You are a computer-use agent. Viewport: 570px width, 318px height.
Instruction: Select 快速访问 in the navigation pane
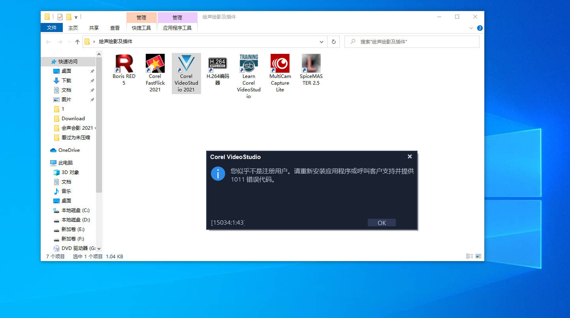[68, 61]
